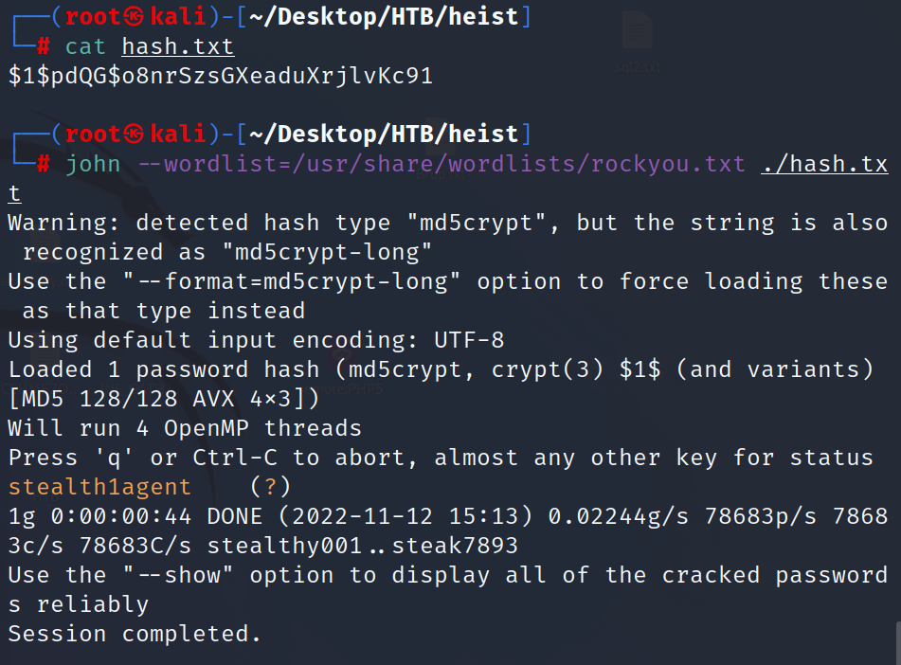Click the red # symbol before john
901x665 pixels.
click(x=44, y=164)
